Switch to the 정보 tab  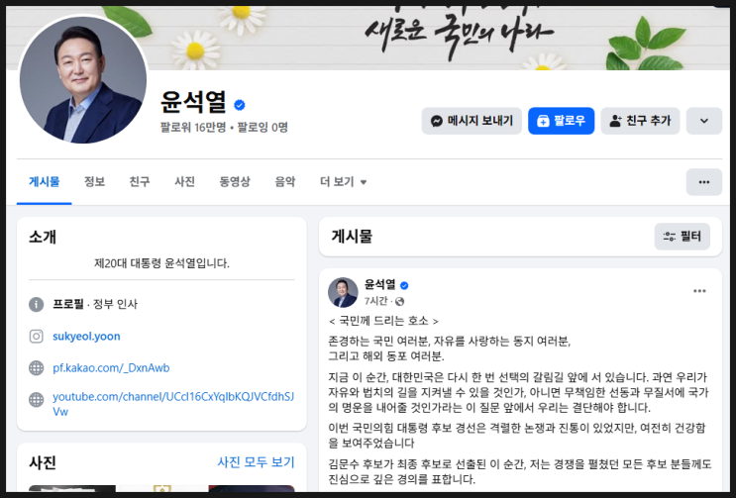[94, 182]
